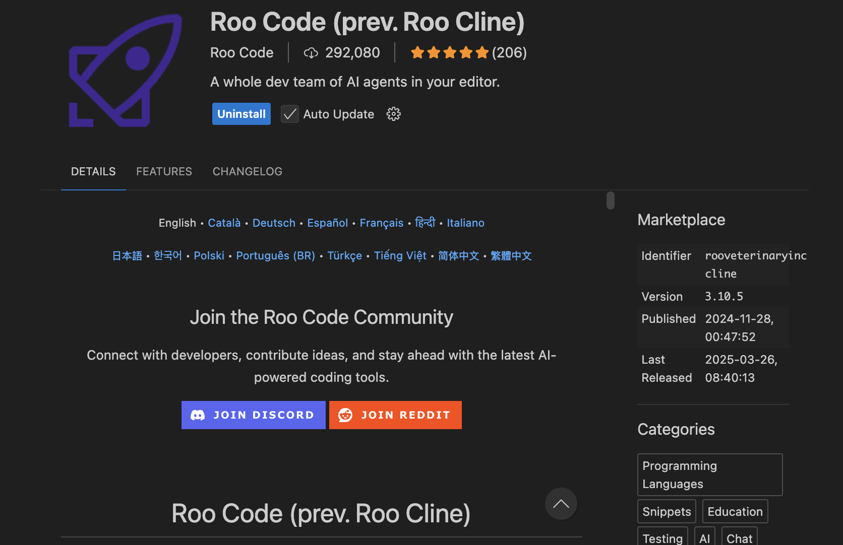Click the scroll-to-top arrow button
The width and height of the screenshot is (843, 545).
[x=561, y=504]
